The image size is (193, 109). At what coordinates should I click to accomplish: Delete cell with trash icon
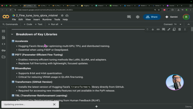pos(180,29)
